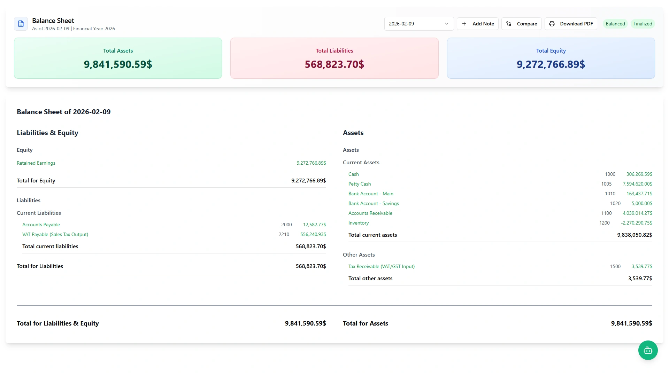Image resolution: width=669 pixels, height=376 pixels.
Task: Open the Bank Account - Savings entry
Action: (374, 203)
